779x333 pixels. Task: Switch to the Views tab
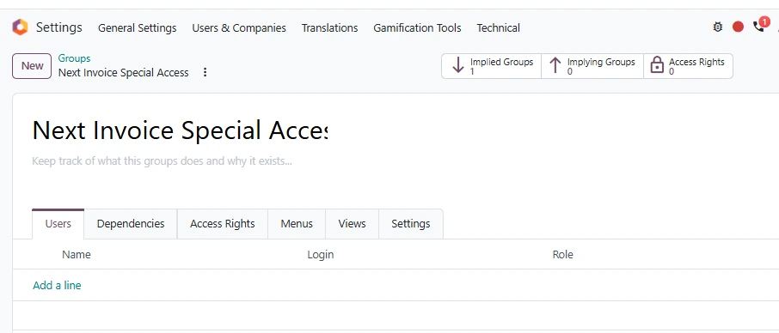(x=352, y=224)
